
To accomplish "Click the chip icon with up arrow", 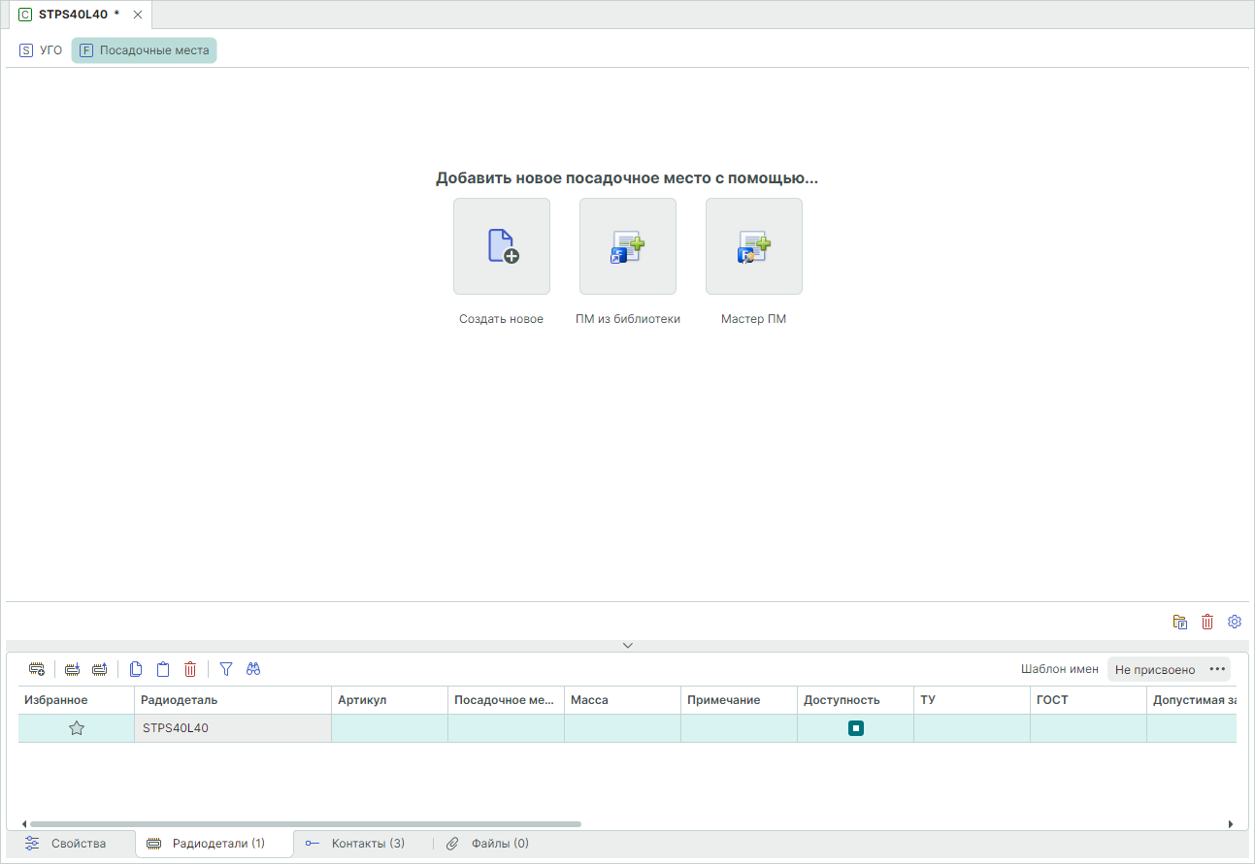I will 99,669.
